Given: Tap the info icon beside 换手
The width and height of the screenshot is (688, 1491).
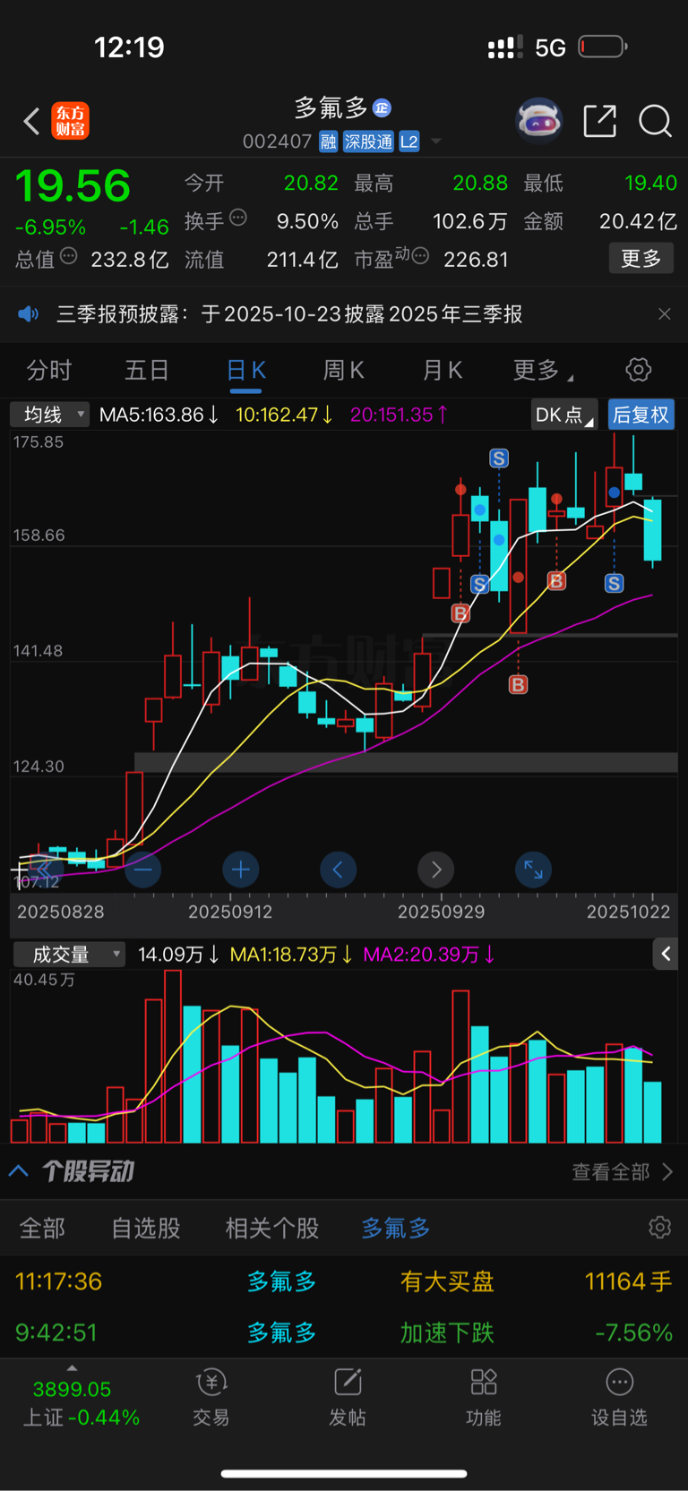Looking at the screenshot, I should click(238, 218).
